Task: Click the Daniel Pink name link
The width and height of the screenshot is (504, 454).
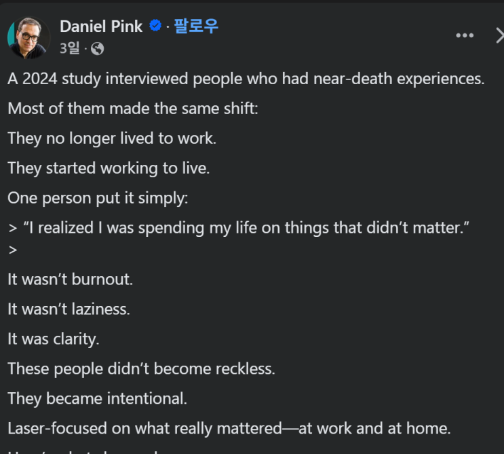Action: [x=101, y=26]
